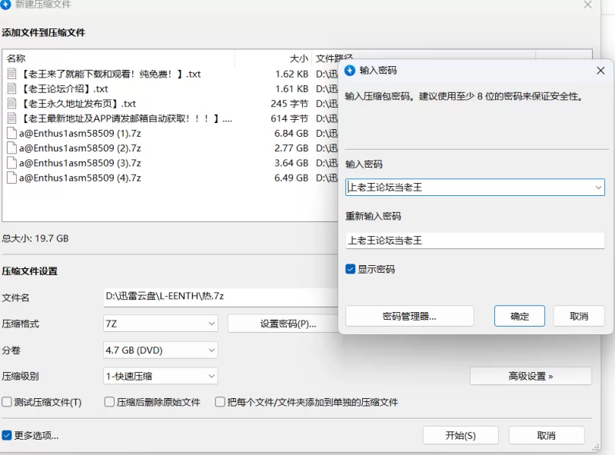The height and width of the screenshot is (455, 615).
Task: Select a@Enthus1asm58509 (1).7z file name
Action: [80, 134]
